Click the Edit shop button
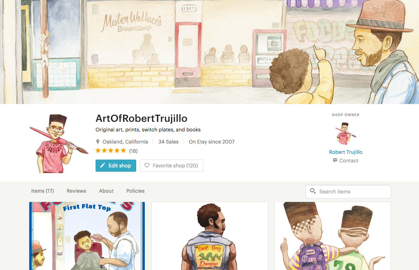Screen dimensions: 419x270 pyautogui.click(x=116, y=166)
